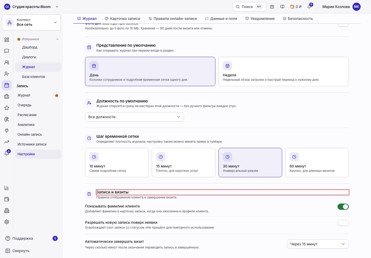Open the bar chart icon in the left rail
This screenshot has width=371, height=258.
pos(7,188)
